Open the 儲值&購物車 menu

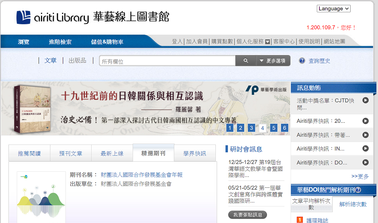(x=107, y=42)
